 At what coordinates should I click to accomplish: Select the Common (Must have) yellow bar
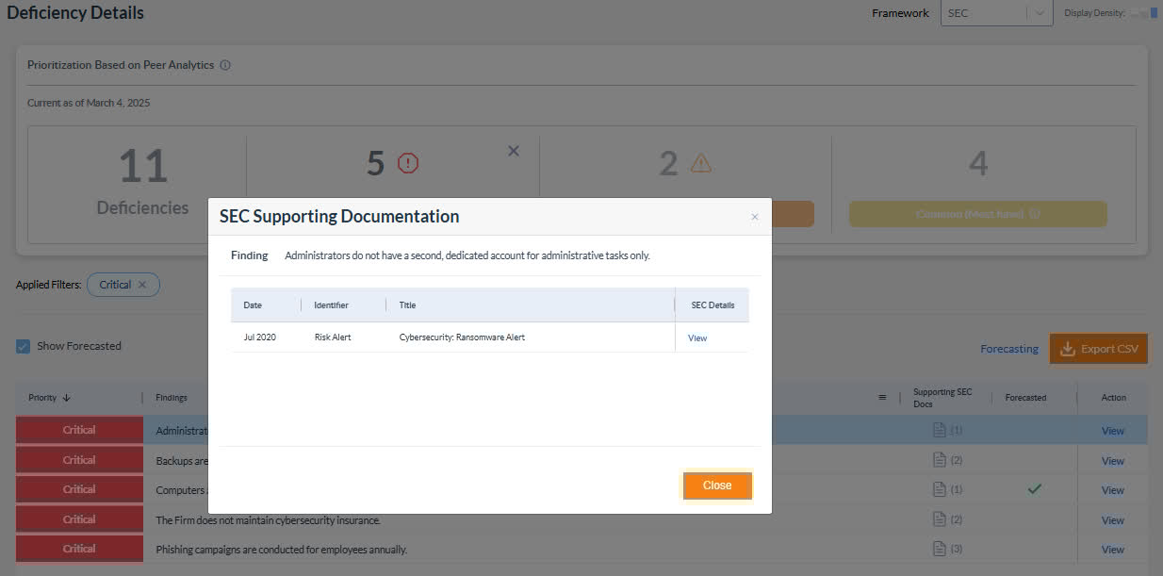[977, 214]
